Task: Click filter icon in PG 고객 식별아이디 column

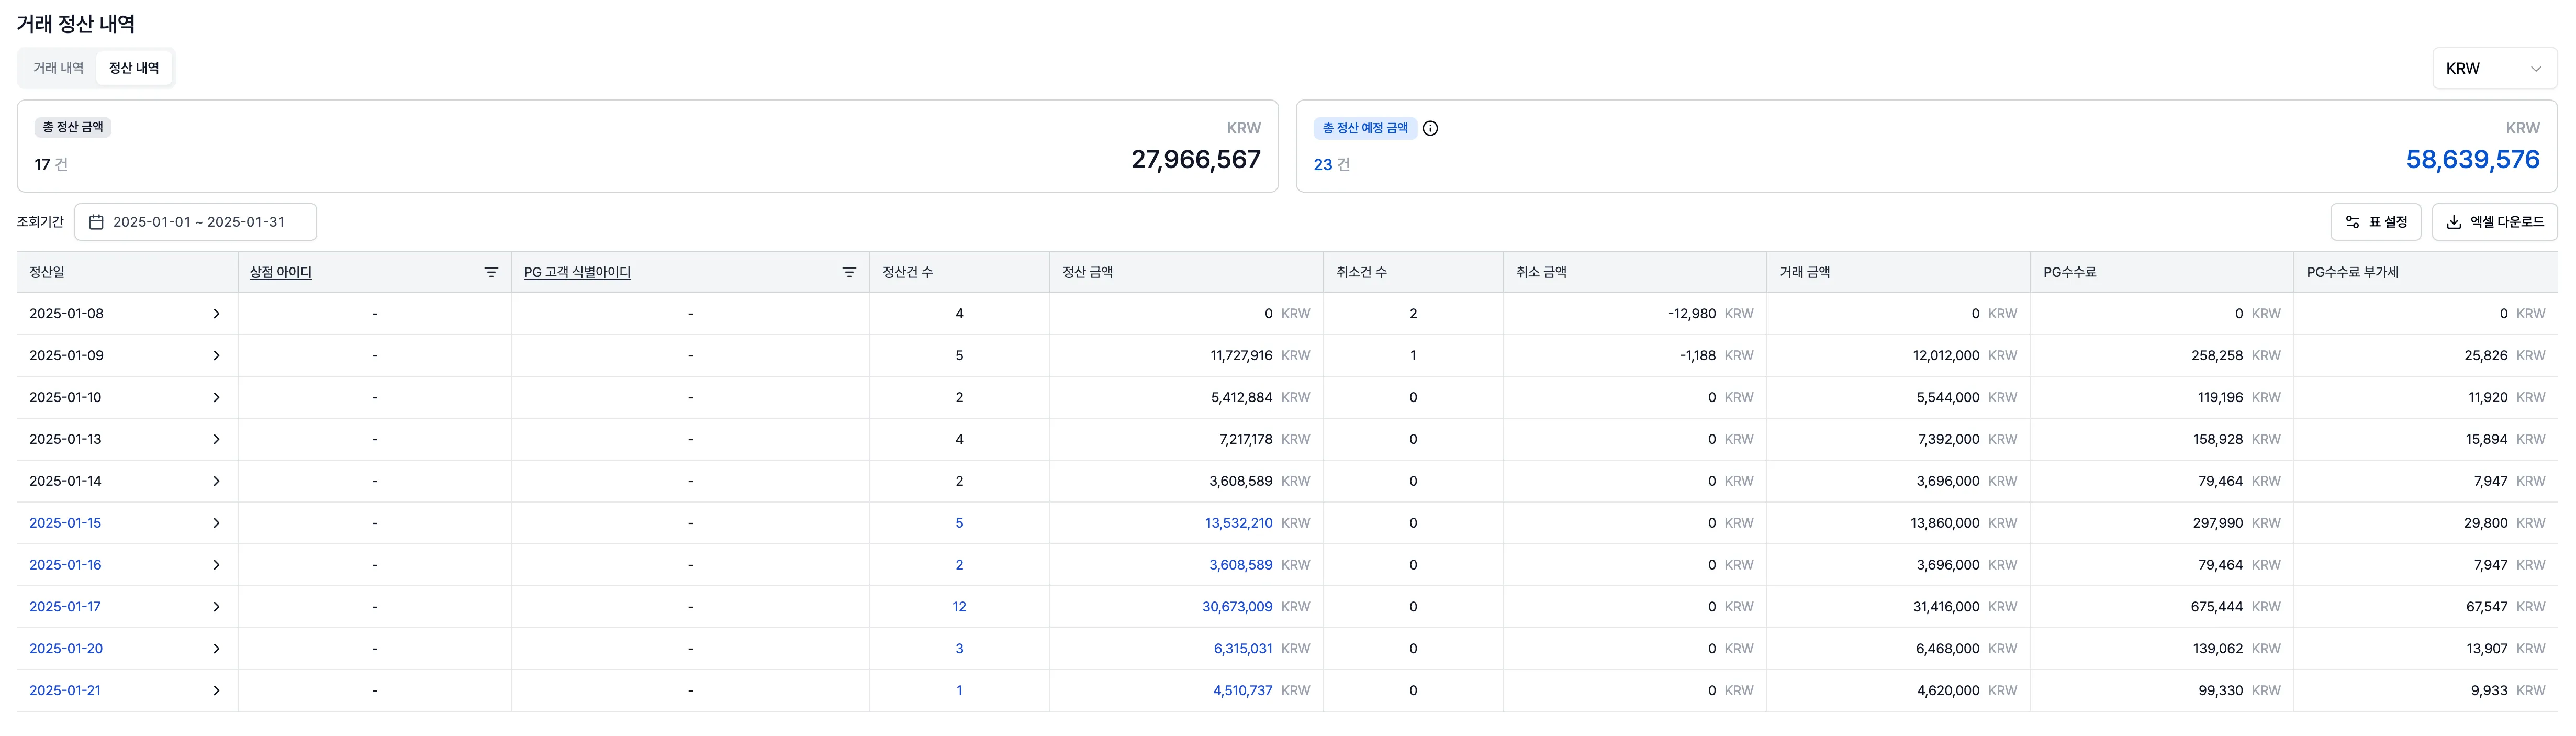Action: (x=849, y=272)
